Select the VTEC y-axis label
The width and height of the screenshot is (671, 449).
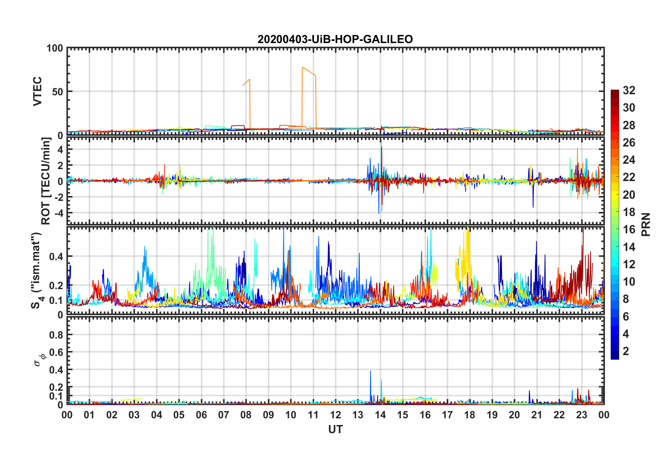pyautogui.click(x=37, y=91)
